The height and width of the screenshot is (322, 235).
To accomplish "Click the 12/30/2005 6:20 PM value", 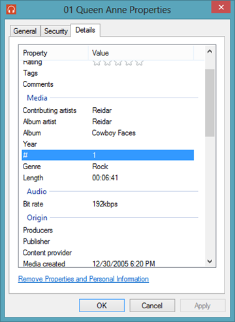I will tap(123, 264).
